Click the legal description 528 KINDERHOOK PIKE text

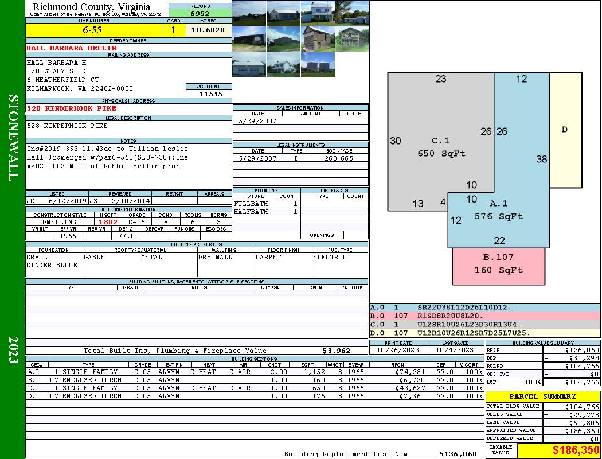pos(67,126)
